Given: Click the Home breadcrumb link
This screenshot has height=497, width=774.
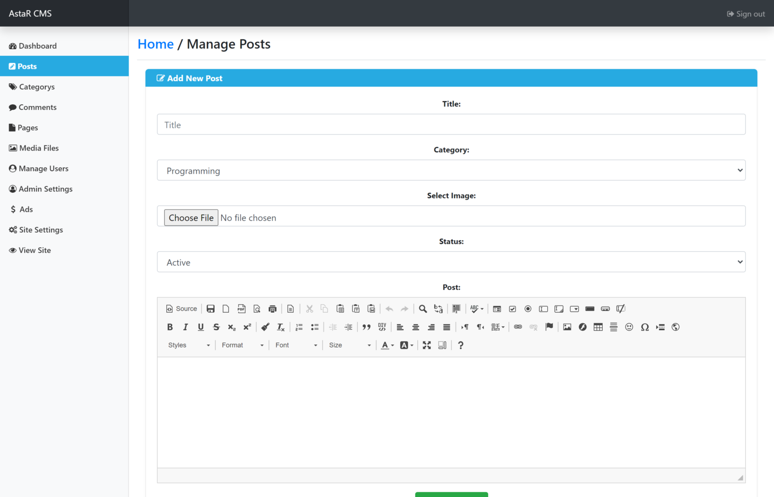Looking at the screenshot, I should pos(156,44).
